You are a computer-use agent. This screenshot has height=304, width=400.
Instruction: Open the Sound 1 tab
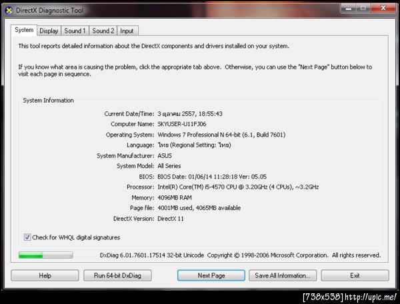click(x=75, y=31)
